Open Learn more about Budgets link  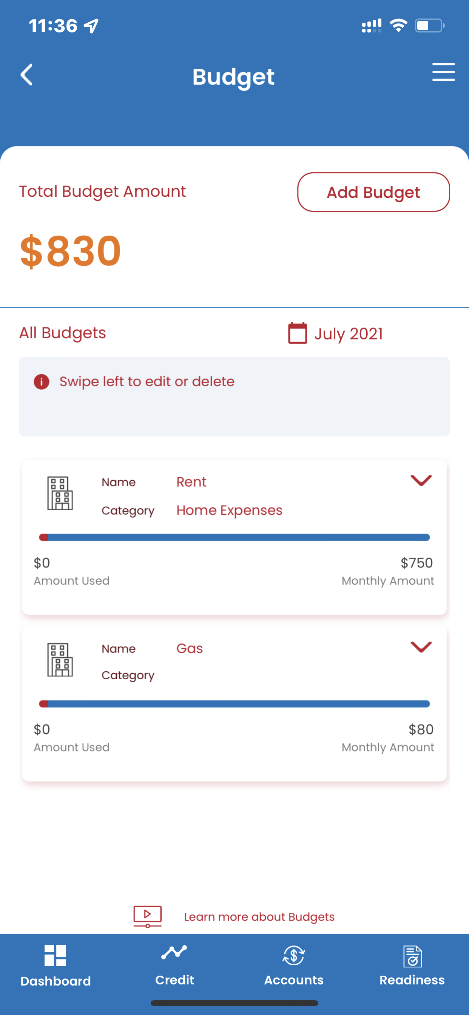coord(259,917)
